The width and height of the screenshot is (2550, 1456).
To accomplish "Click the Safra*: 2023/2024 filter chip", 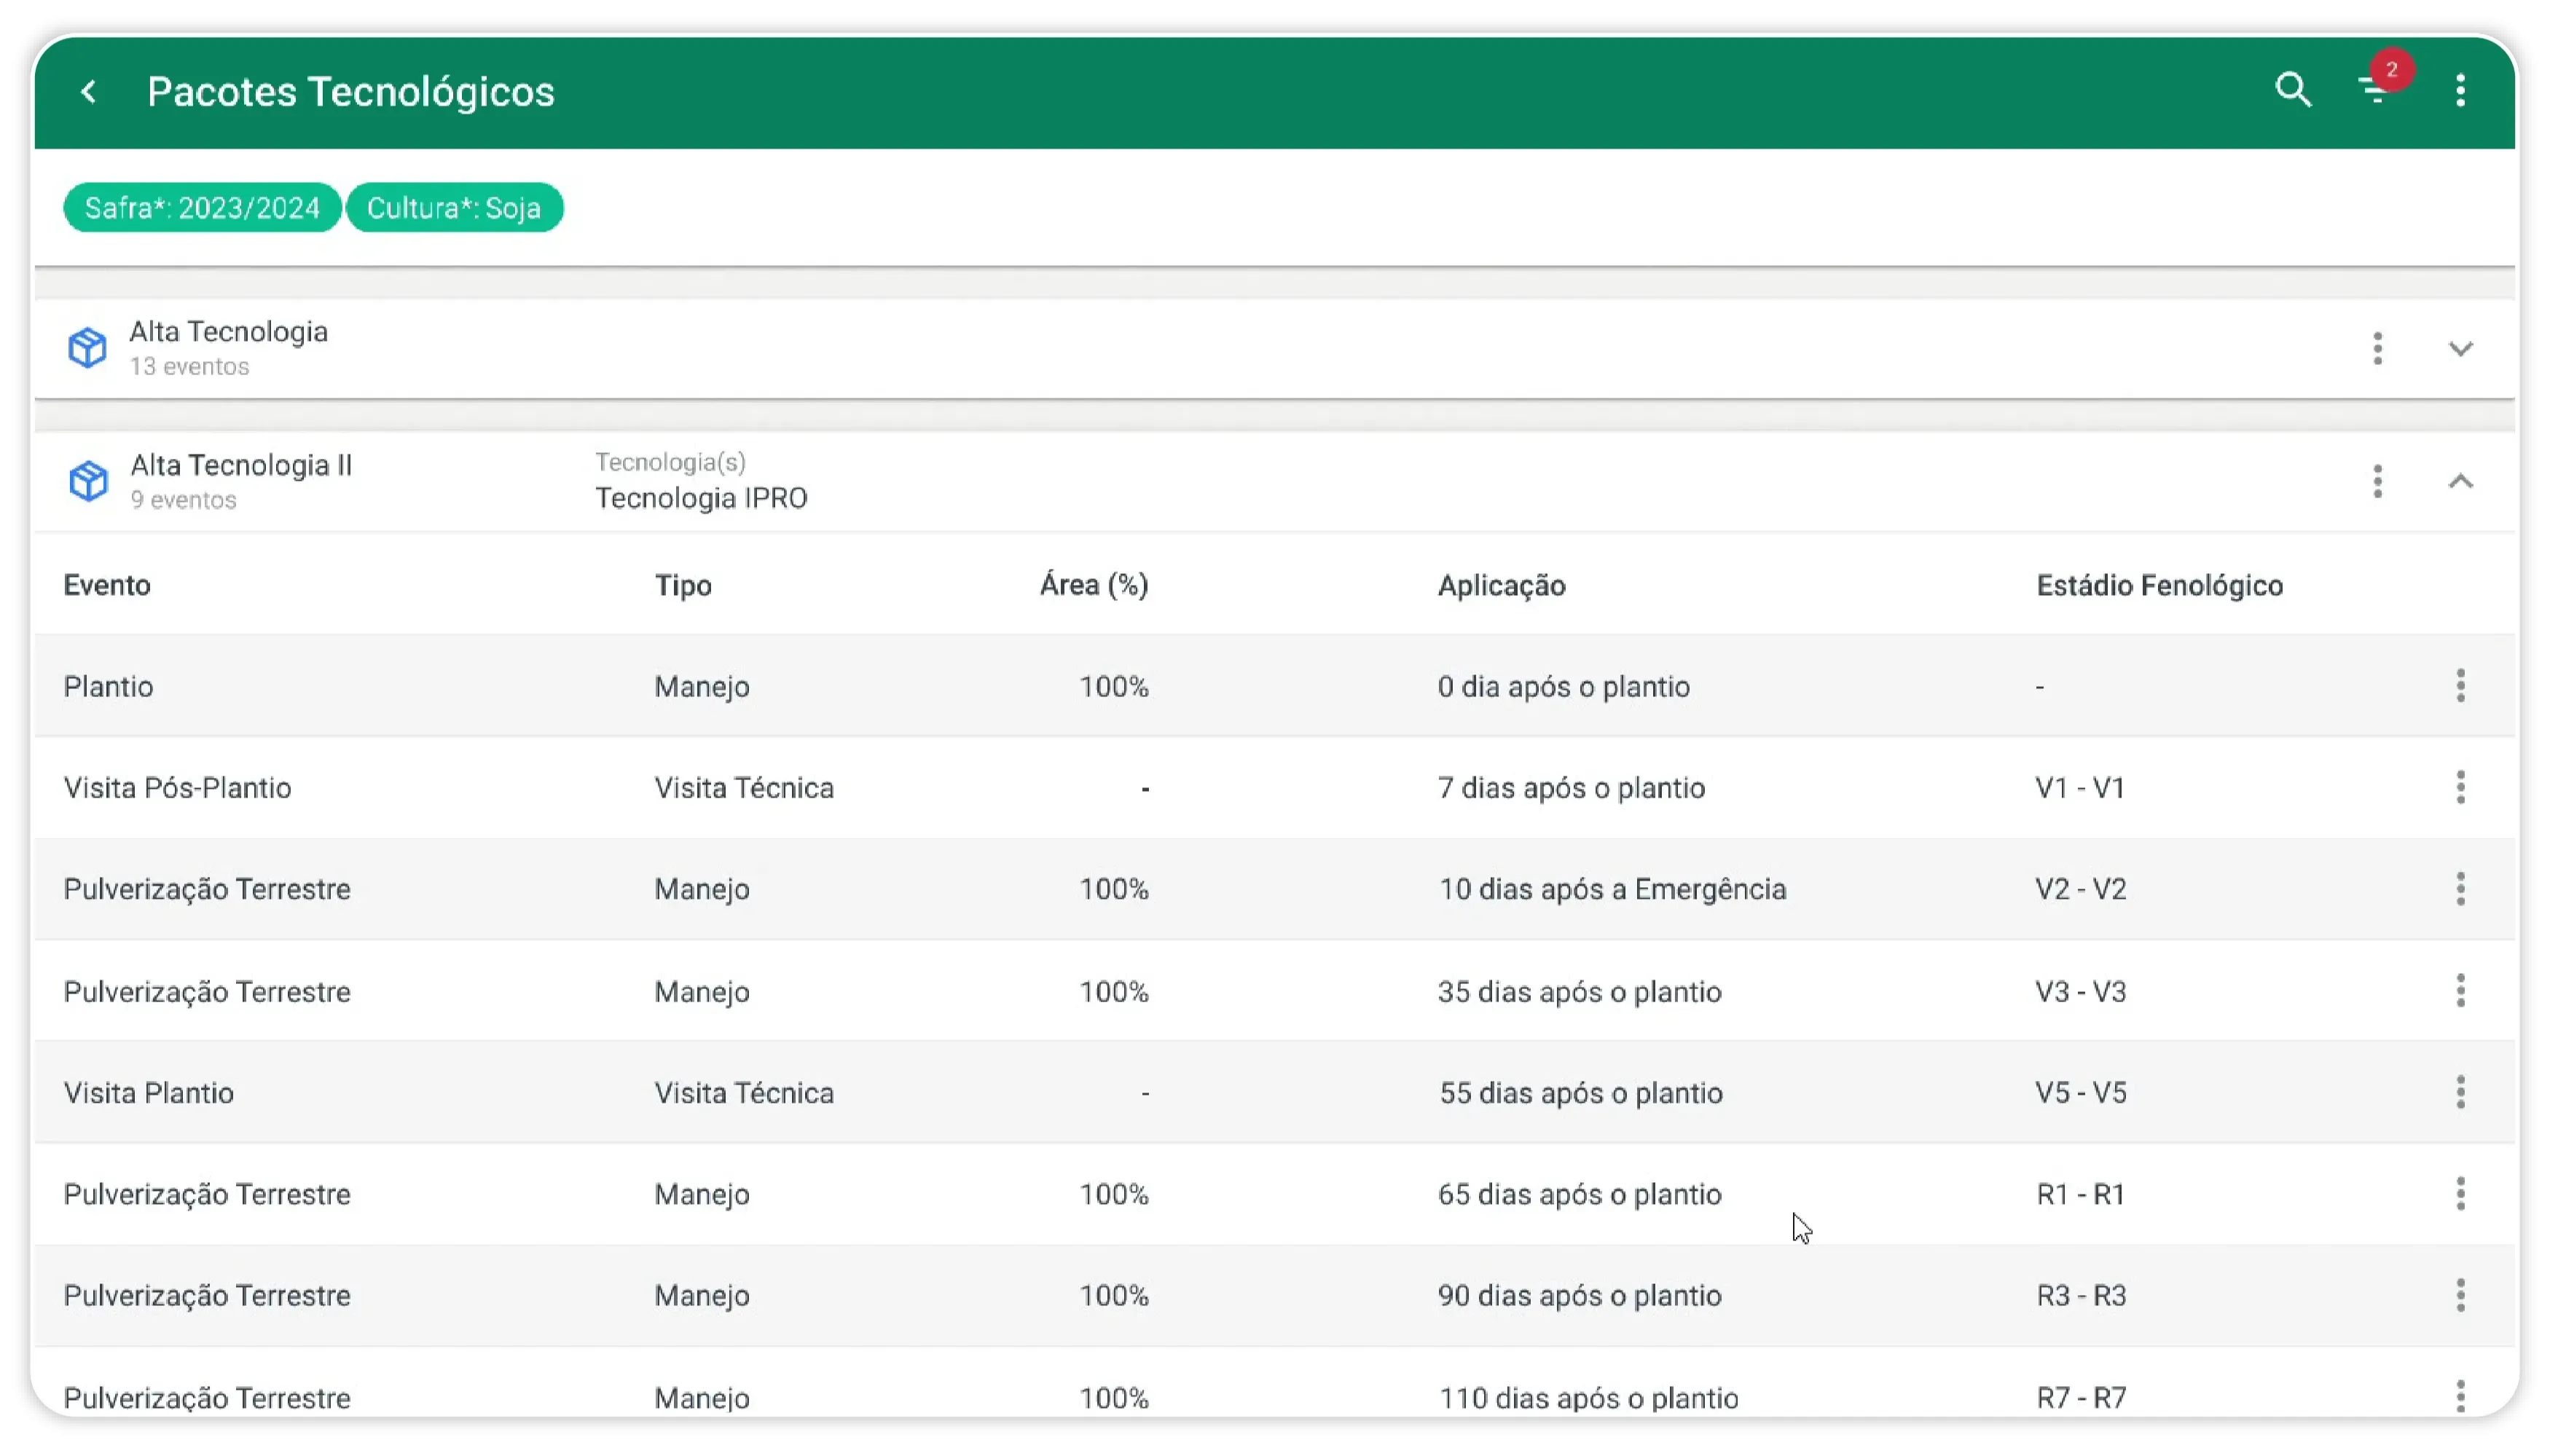I will [202, 208].
